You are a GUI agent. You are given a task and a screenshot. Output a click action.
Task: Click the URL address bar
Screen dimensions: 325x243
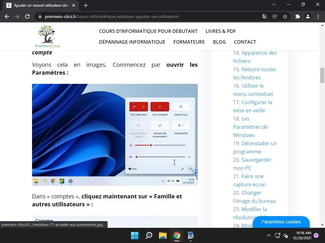(x=149, y=16)
